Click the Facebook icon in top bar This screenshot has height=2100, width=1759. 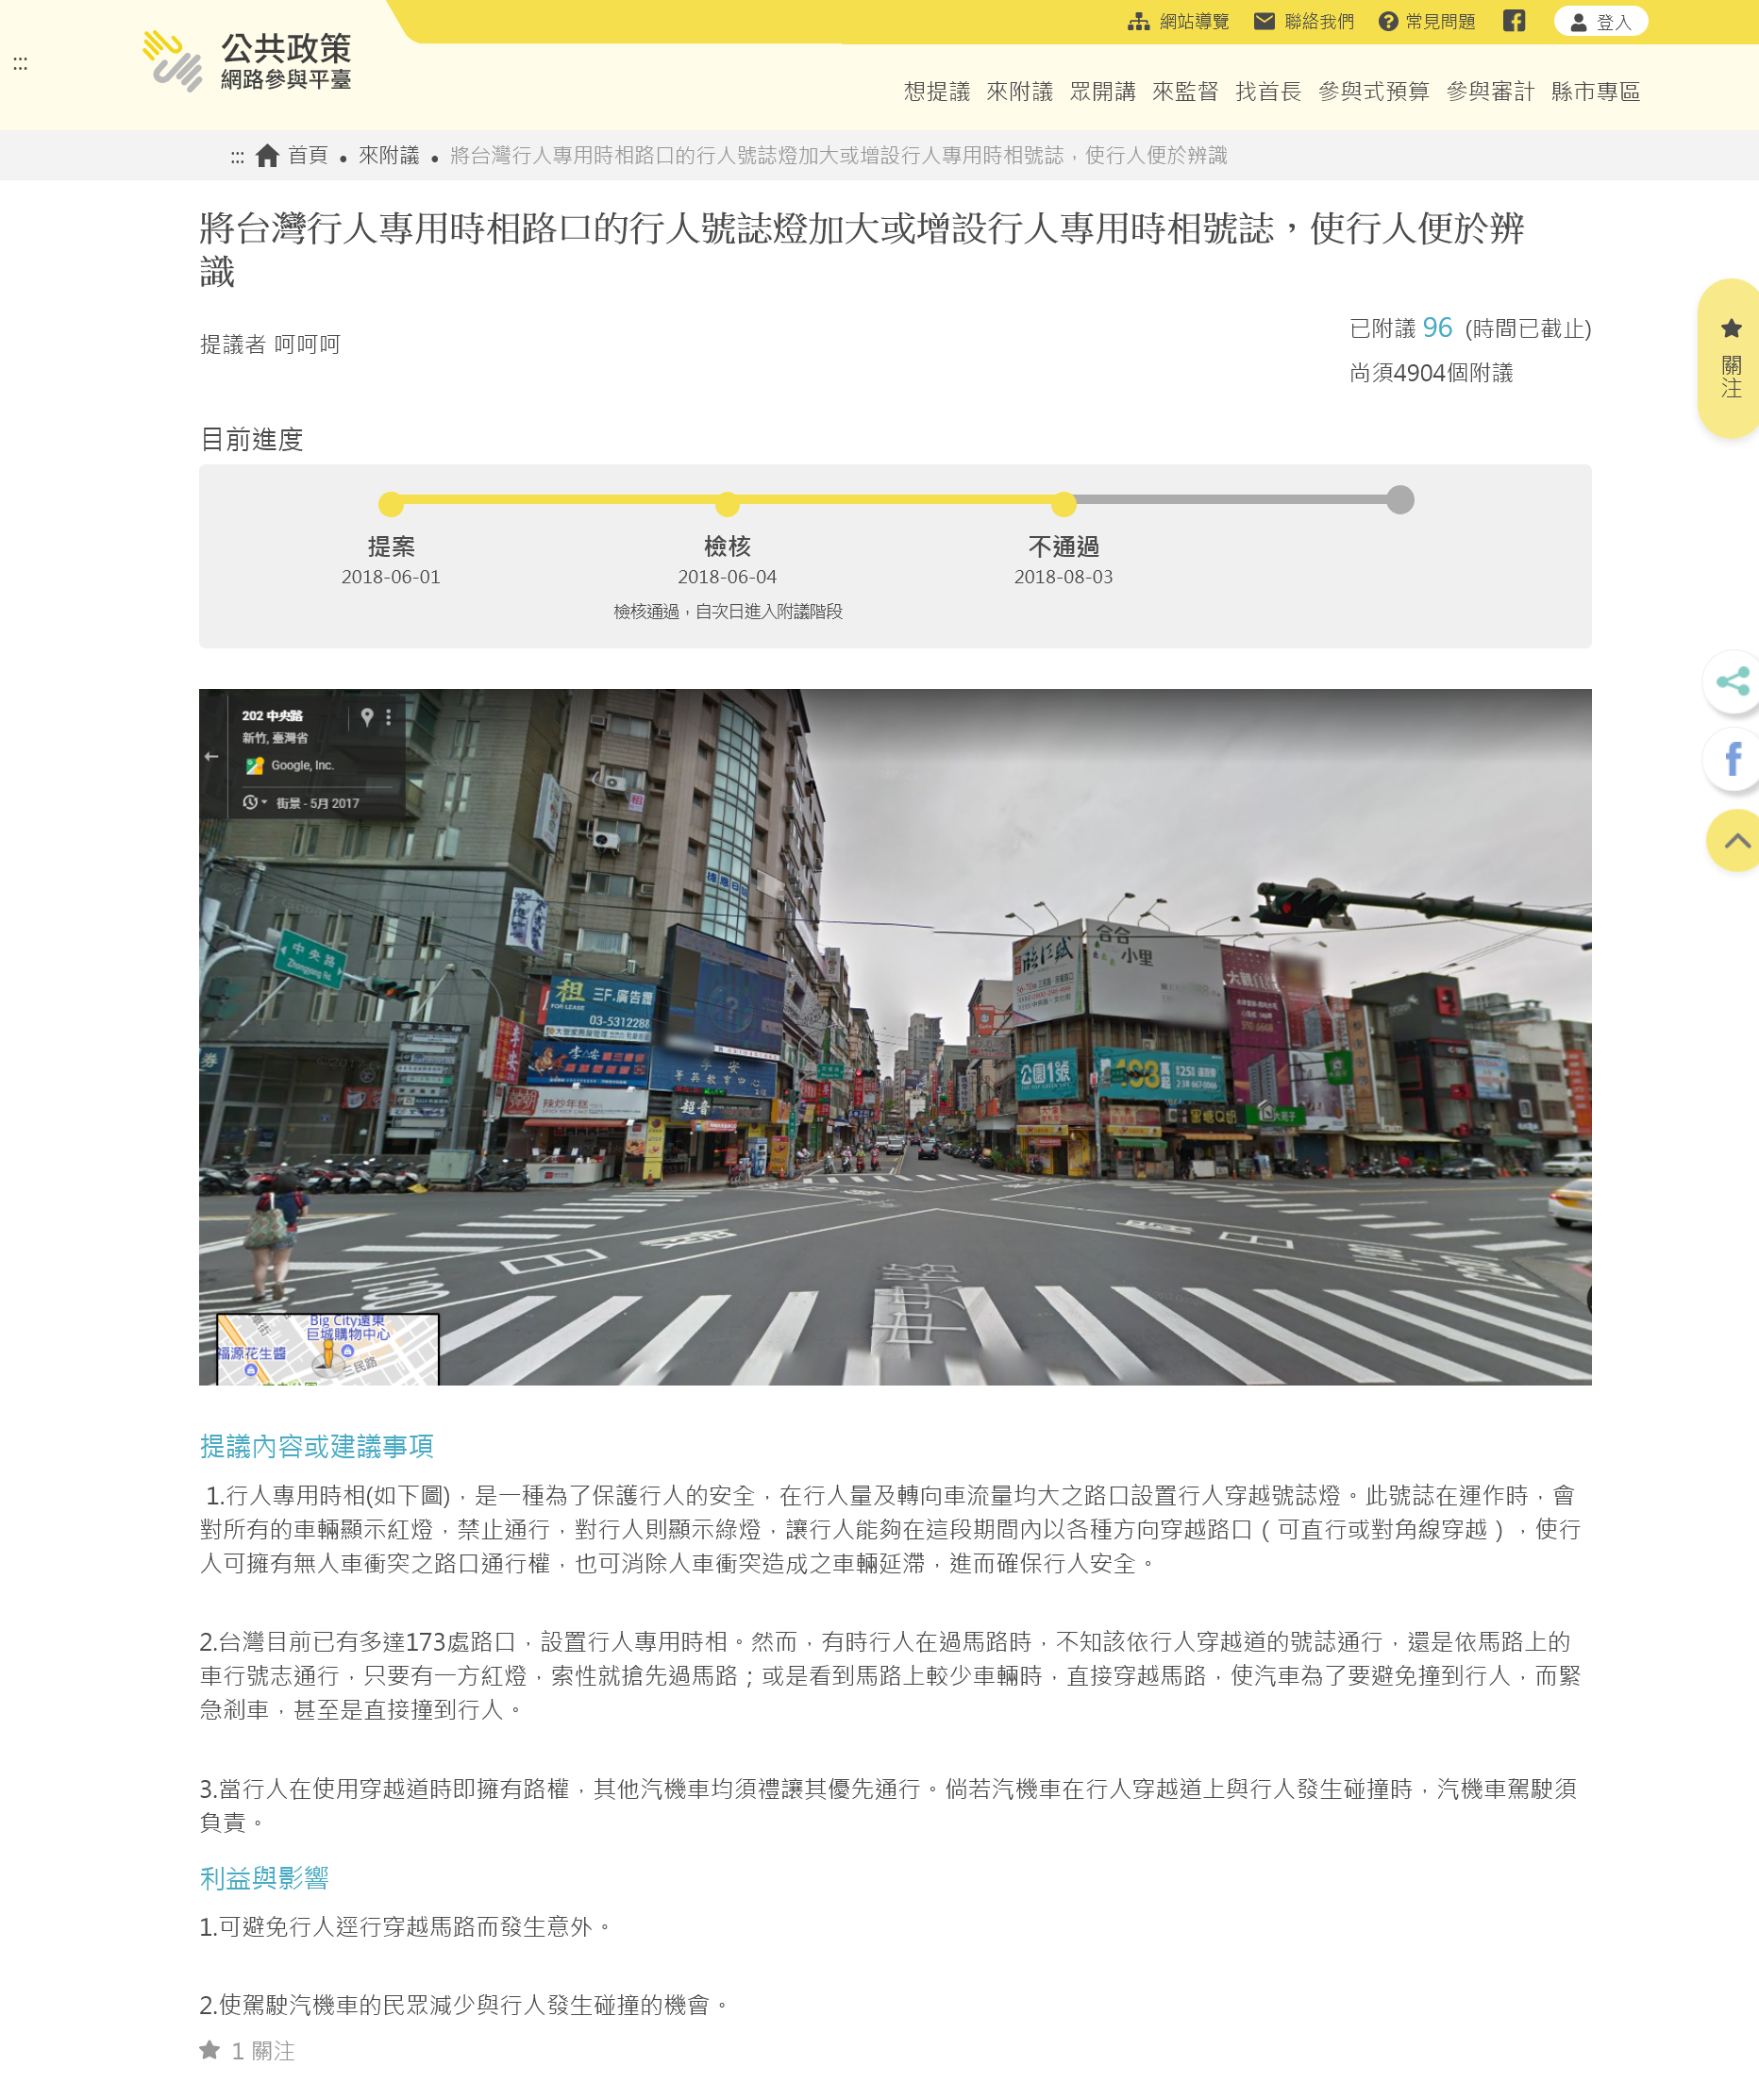click(1514, 21)
